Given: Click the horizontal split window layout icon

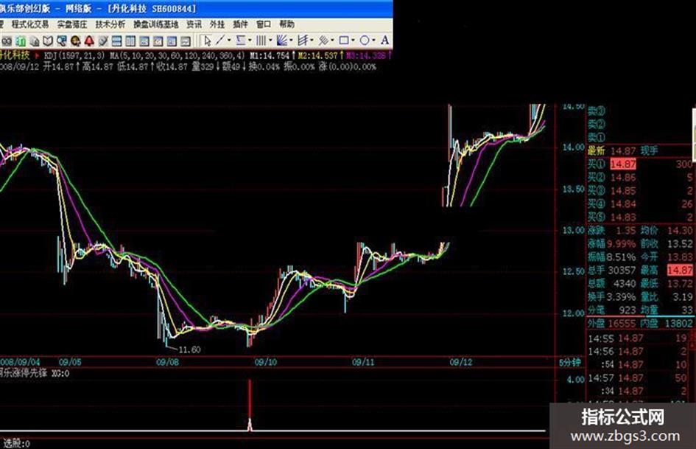Looking at the screenshot, I should tap(117, 41).
